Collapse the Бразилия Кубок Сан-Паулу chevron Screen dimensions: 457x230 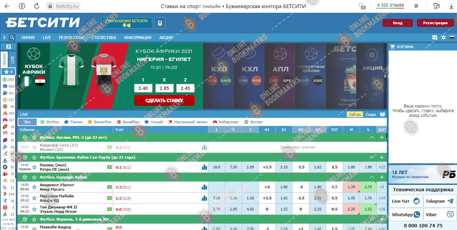point(372,157)
